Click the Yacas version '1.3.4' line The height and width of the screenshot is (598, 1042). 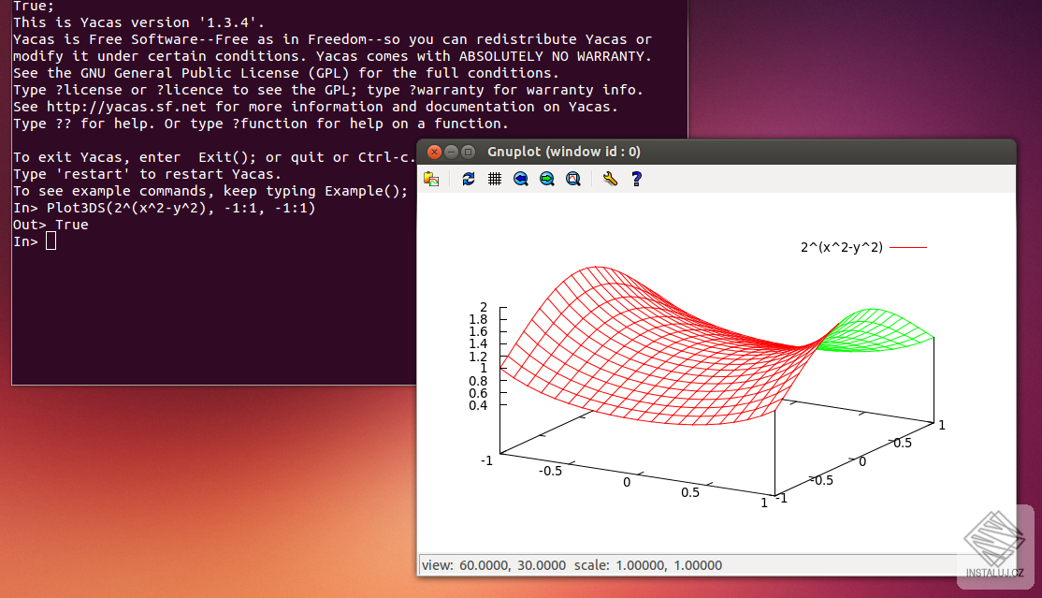pos(138,22)
